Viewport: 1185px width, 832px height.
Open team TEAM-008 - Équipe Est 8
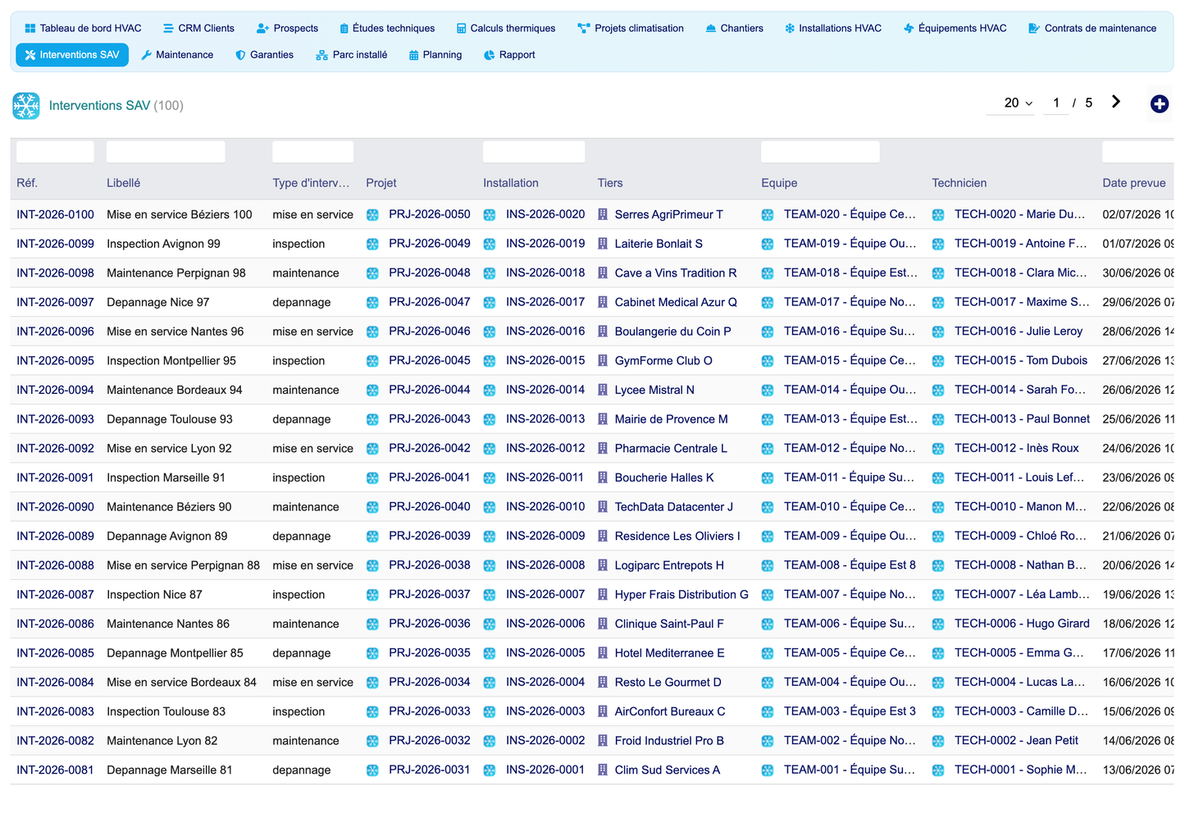coord(850,565)
